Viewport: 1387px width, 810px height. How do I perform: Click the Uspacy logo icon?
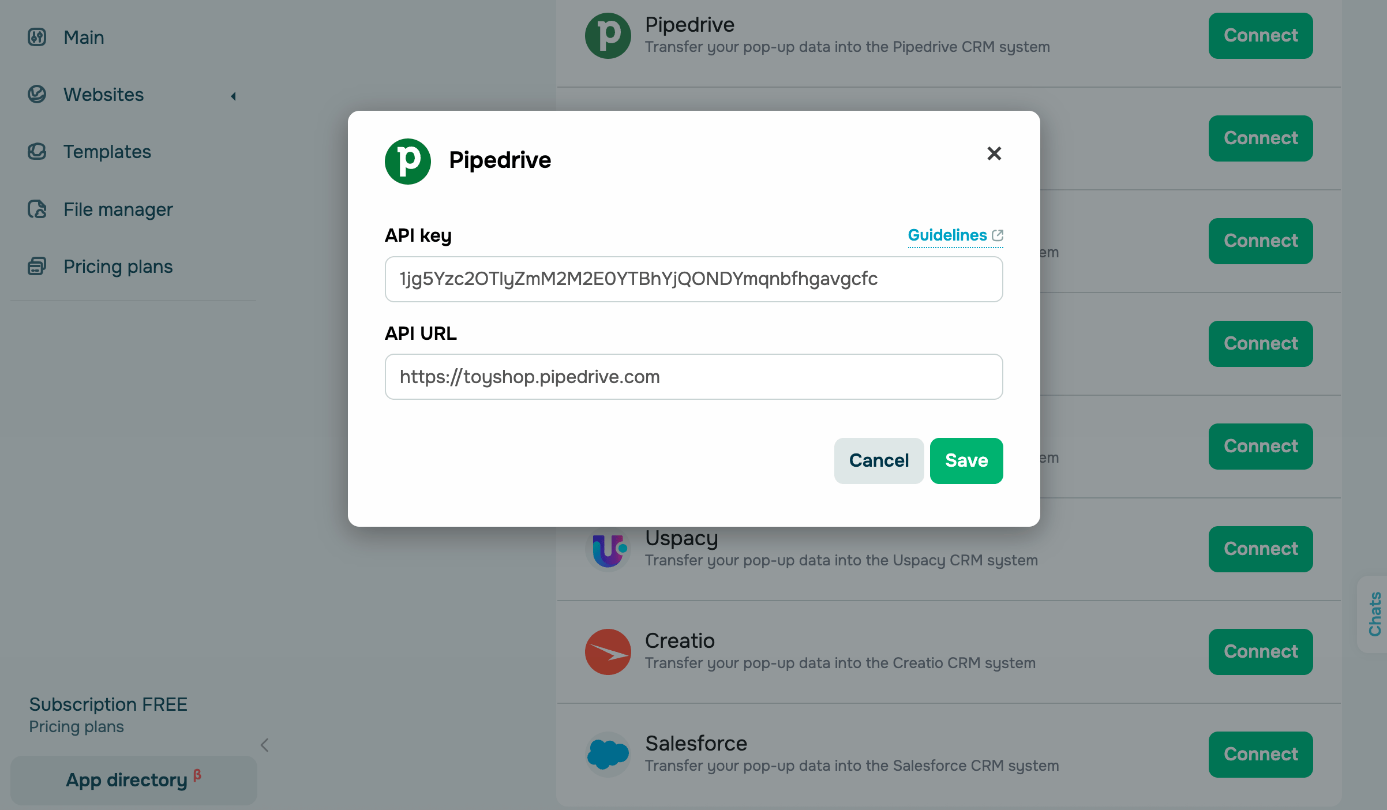(x=608, y=549)
